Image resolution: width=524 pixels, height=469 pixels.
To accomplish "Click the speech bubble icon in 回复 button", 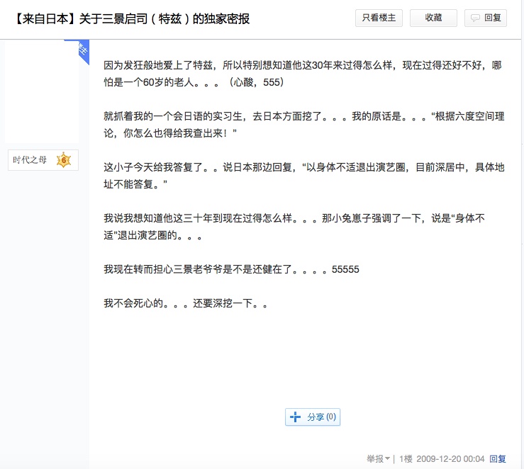I will 475,18.
